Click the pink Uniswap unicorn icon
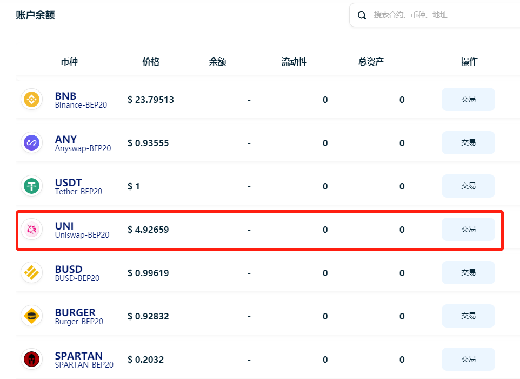The width and height of the screenshot is (520, 379). tap(31, 230)
